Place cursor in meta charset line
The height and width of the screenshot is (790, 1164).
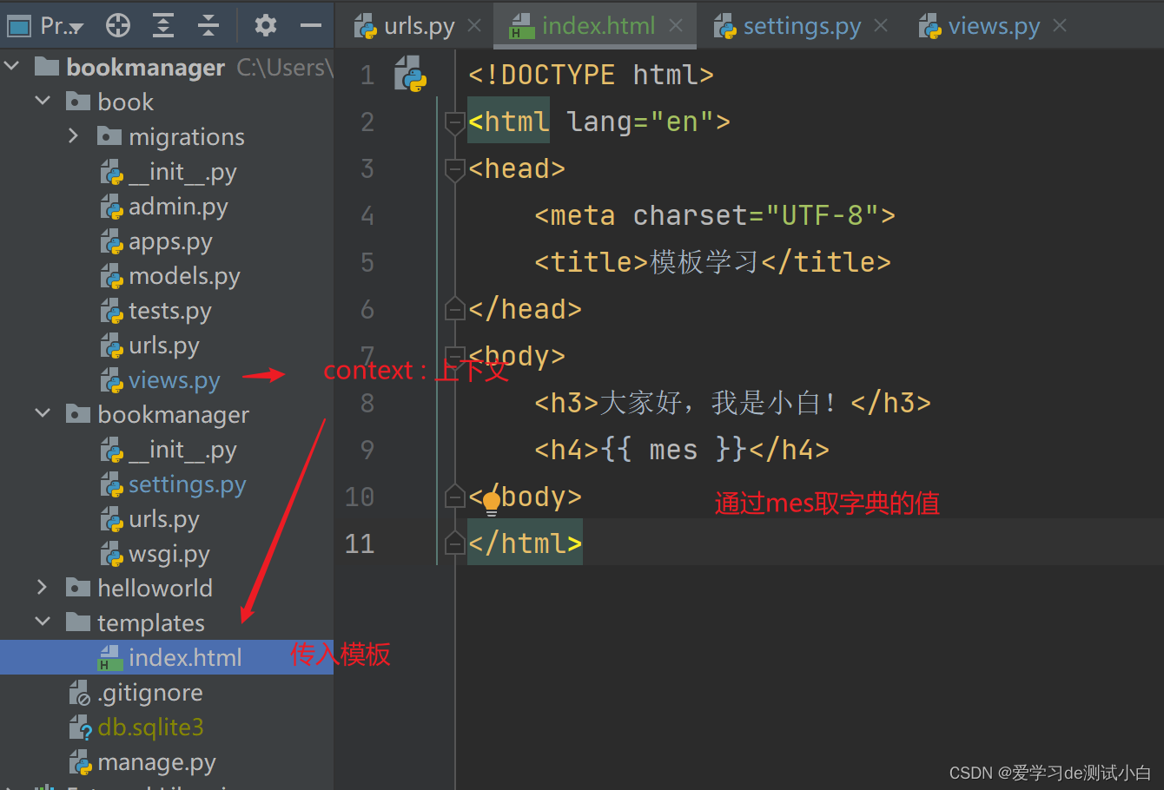(x=715, y=215)
